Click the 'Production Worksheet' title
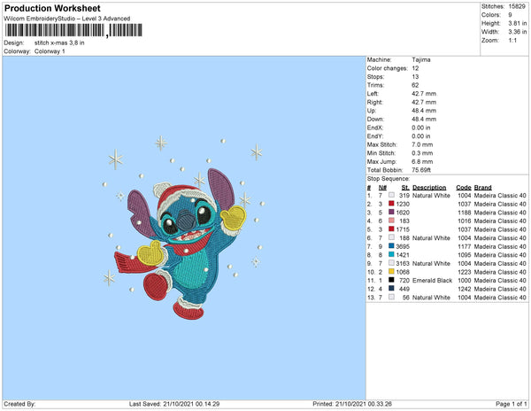This screenshot has height=411, width=531. pyautogui.click(x=52, y=9)
